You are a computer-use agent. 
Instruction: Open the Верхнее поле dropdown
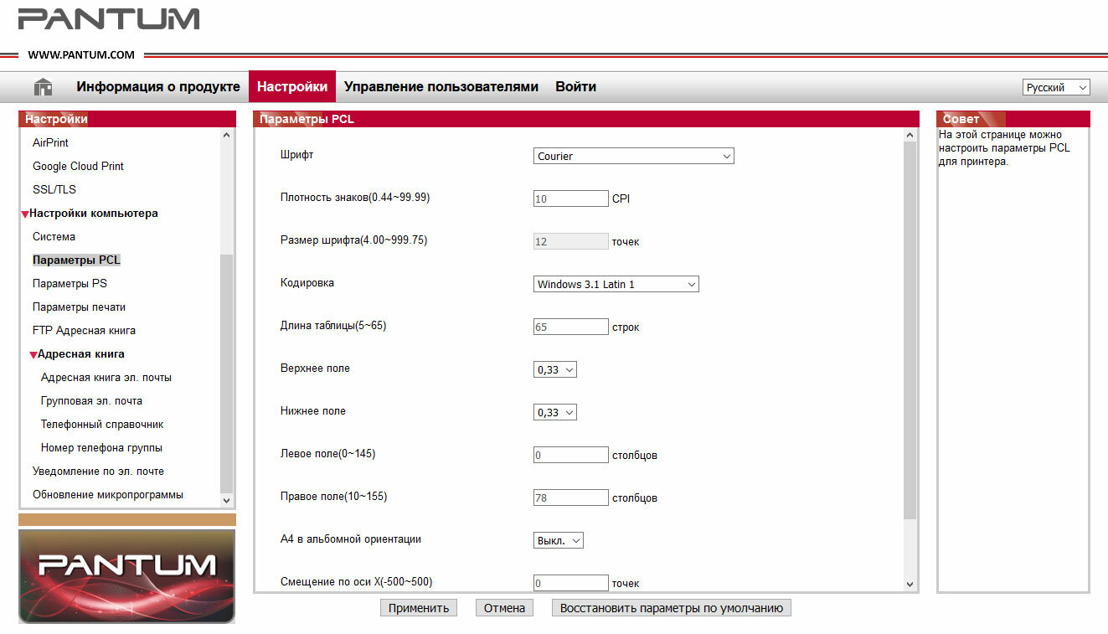[554, 369]
